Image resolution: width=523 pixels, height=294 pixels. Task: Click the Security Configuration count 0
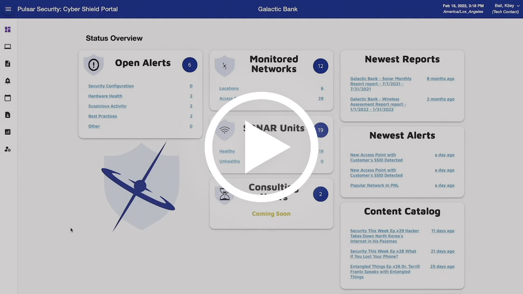(x=191, y=86)
